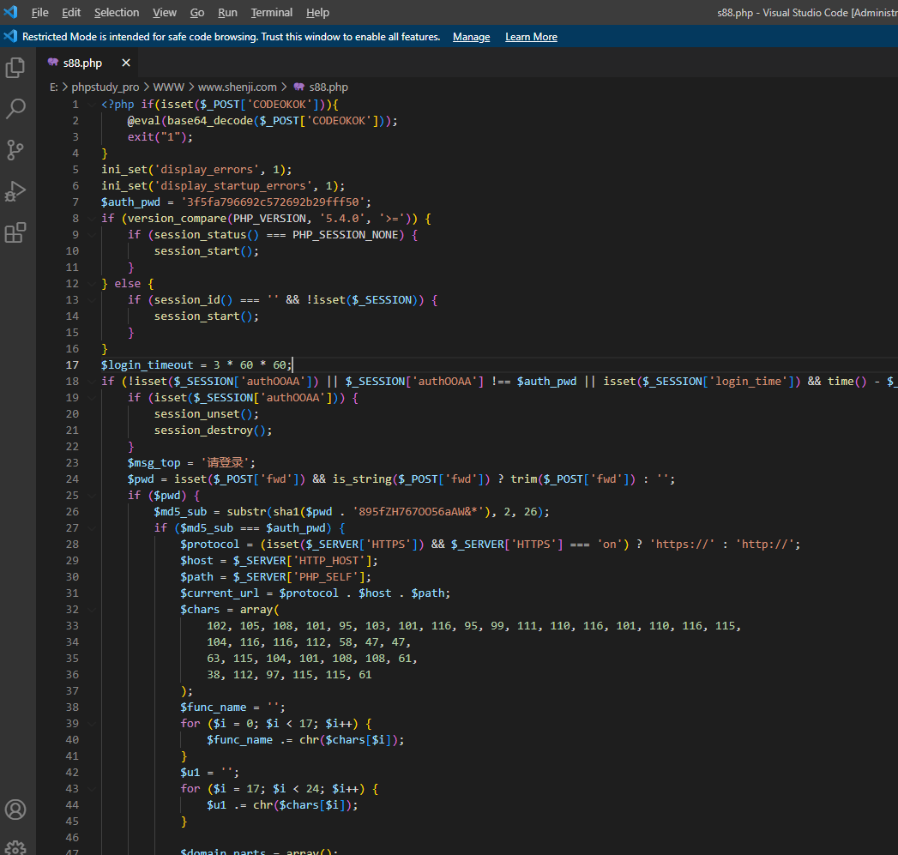898x855 pixels.
Task: Click the PHP icon in the breadcrumb
Action: (x=299, y=87)
